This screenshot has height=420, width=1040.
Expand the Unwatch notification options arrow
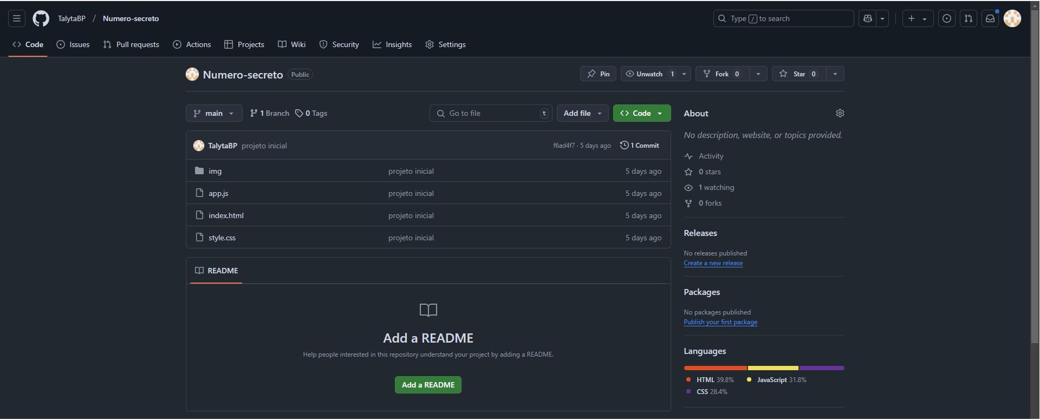[684, 74]
